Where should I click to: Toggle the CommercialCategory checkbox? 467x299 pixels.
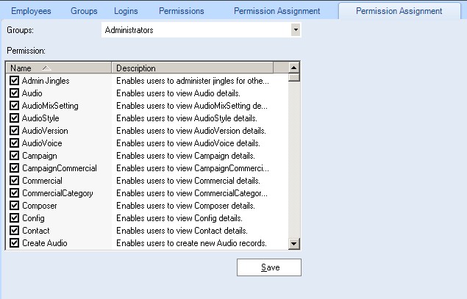[x=14, y=193]
